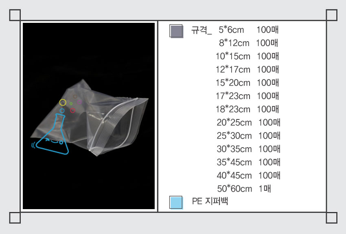This screenshot has width=346, height=234.
Task: Select the 40*45cm size entry
Action: [234, 175]
